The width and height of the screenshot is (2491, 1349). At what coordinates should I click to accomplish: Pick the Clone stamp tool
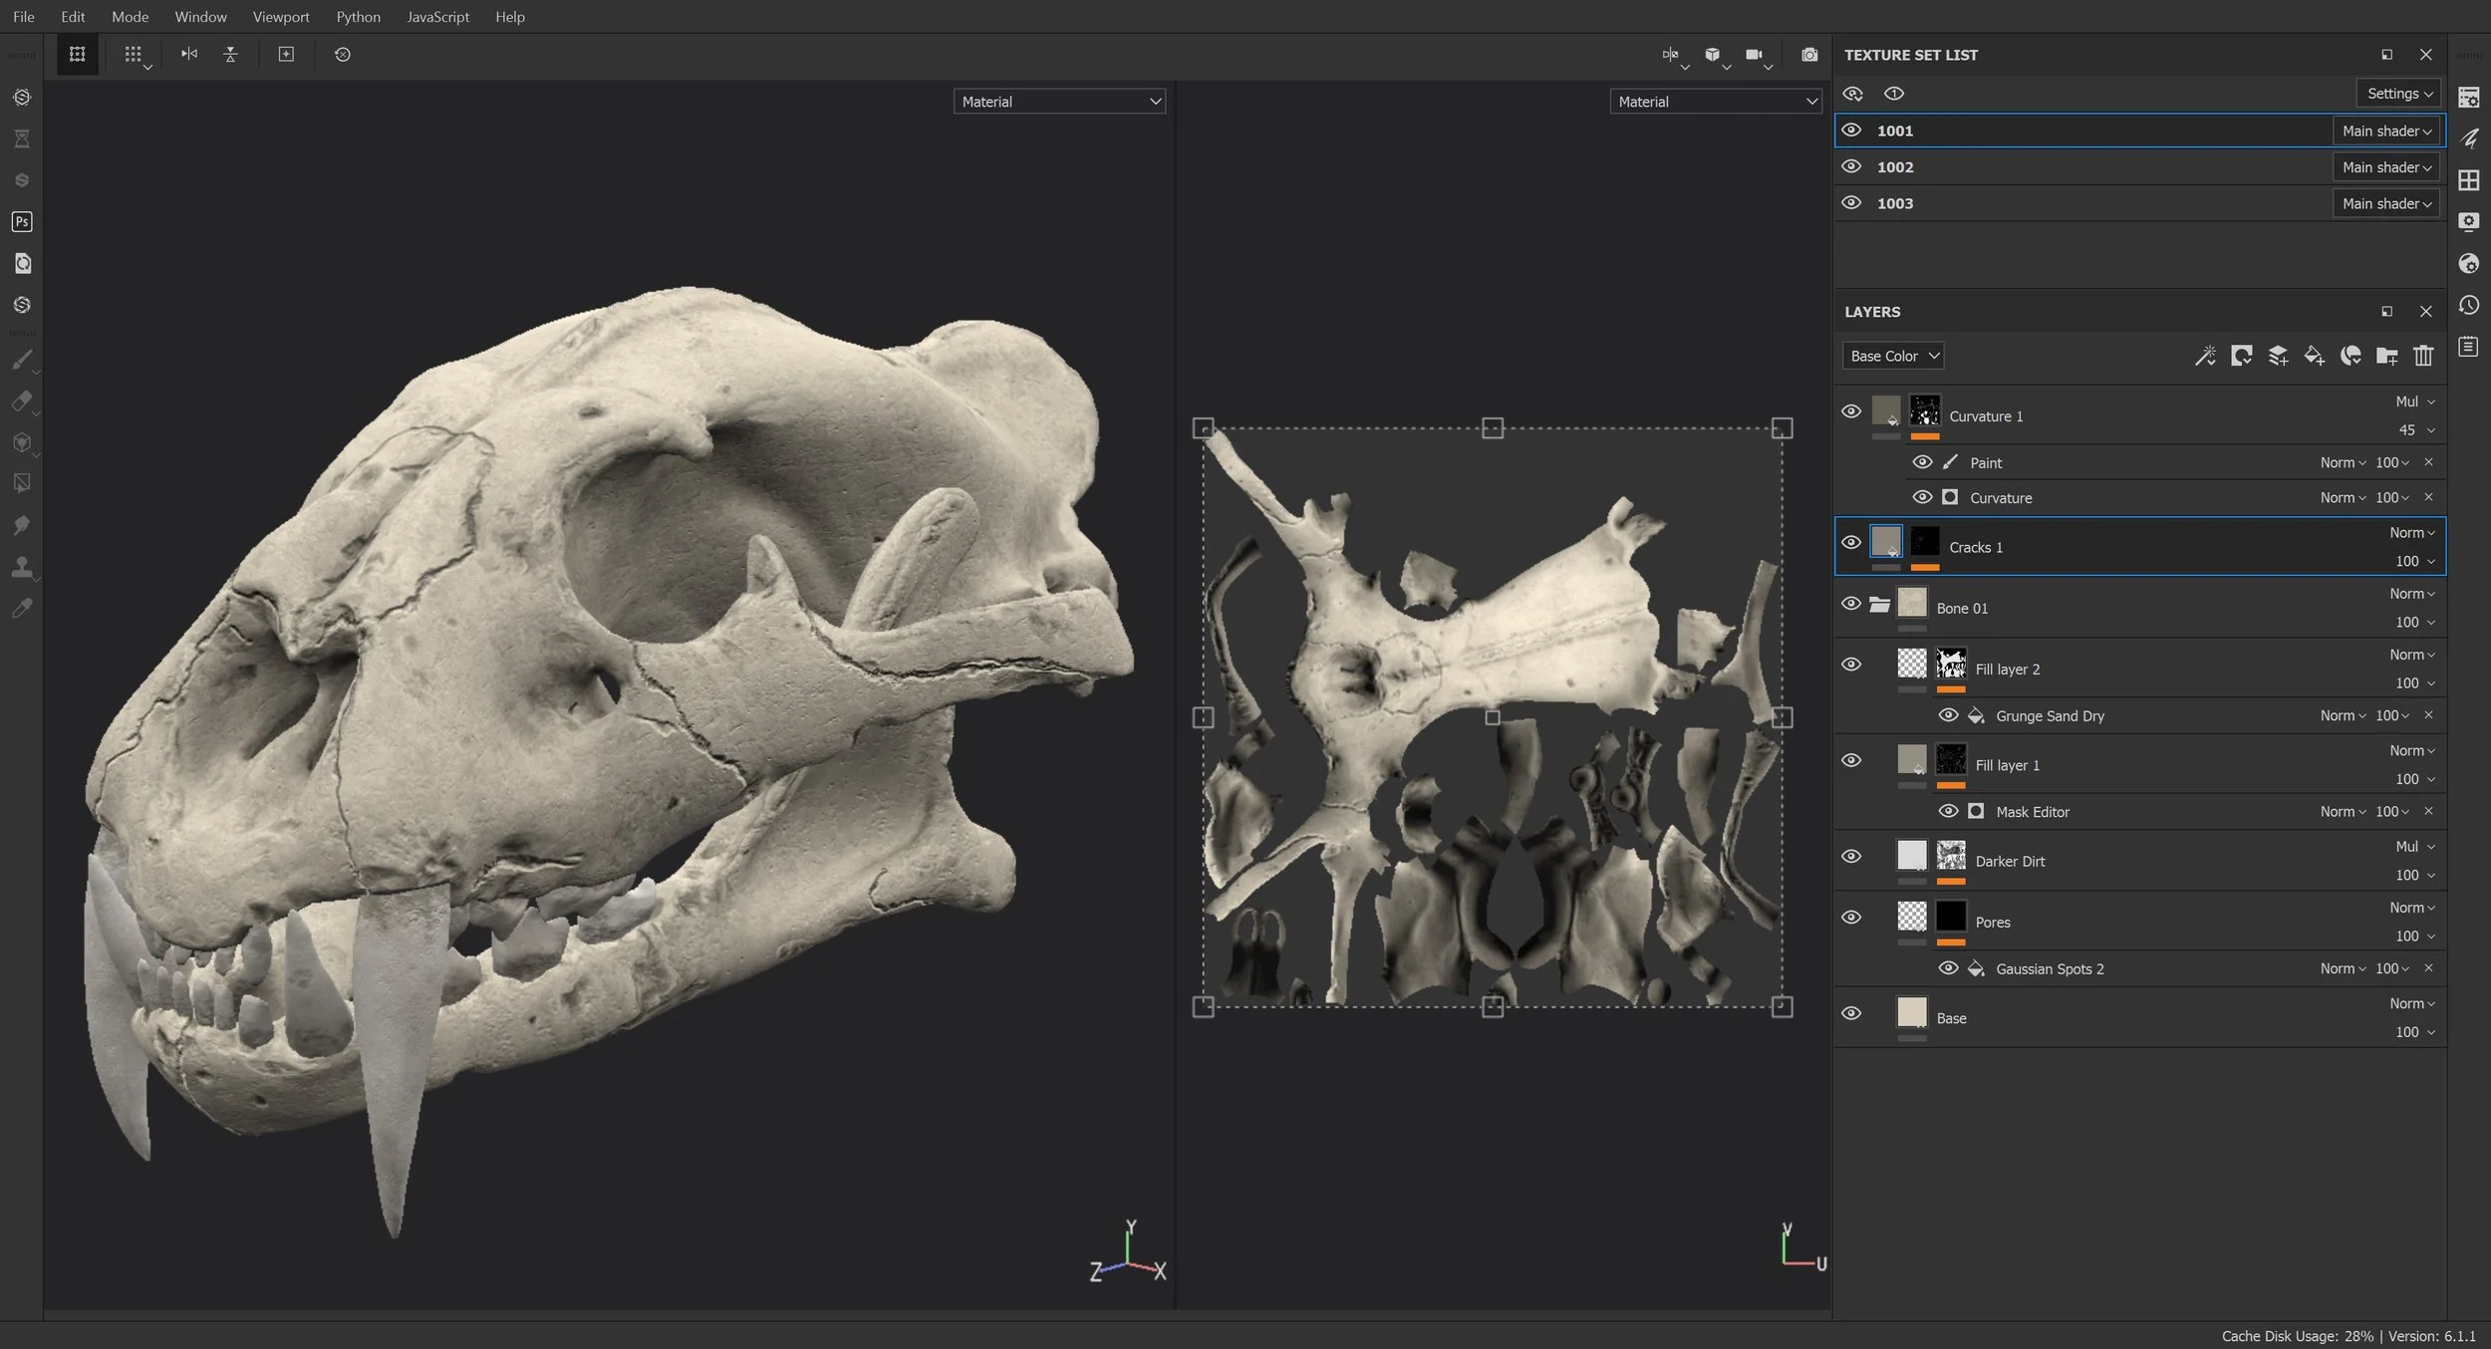point(21,567)
